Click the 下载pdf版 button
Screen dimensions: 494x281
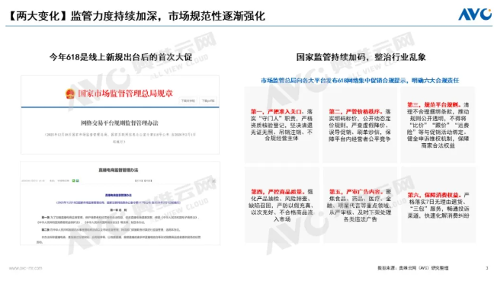tap(208, 101)
